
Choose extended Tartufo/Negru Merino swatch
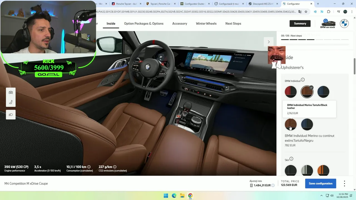(x=291, y=124)
